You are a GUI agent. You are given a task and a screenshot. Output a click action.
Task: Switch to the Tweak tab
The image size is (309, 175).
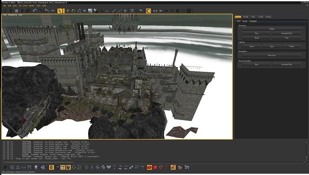260,17
